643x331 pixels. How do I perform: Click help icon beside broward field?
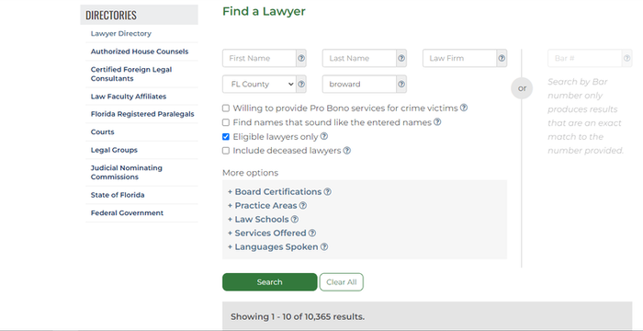[x=401, y=84]
